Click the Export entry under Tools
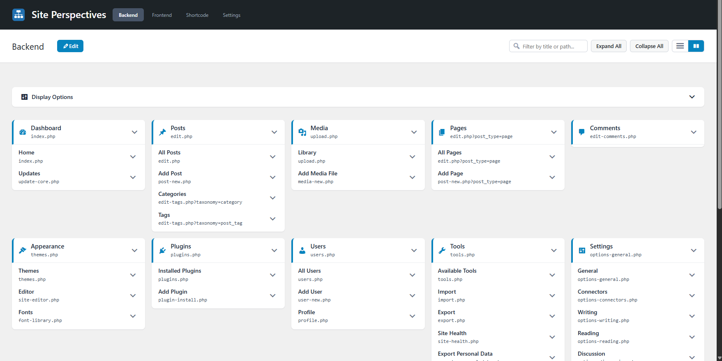The height and width of the screenshot is (361, 722). 446,312
